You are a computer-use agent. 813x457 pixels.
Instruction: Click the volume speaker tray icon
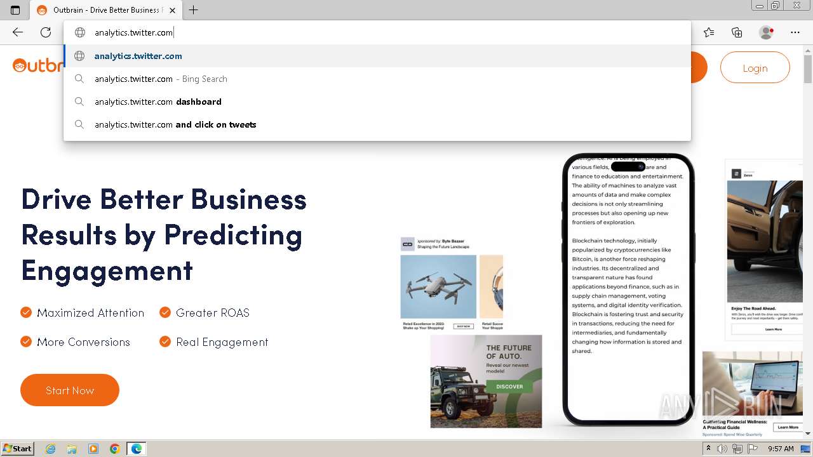[x=722, y=449]
